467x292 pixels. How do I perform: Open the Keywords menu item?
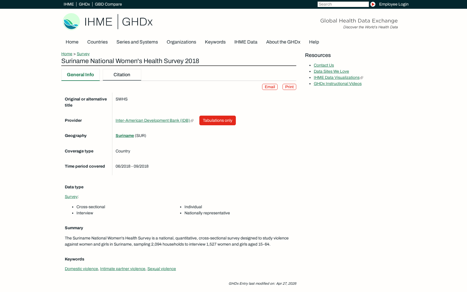pyautogui.click(x=215, y=42)
